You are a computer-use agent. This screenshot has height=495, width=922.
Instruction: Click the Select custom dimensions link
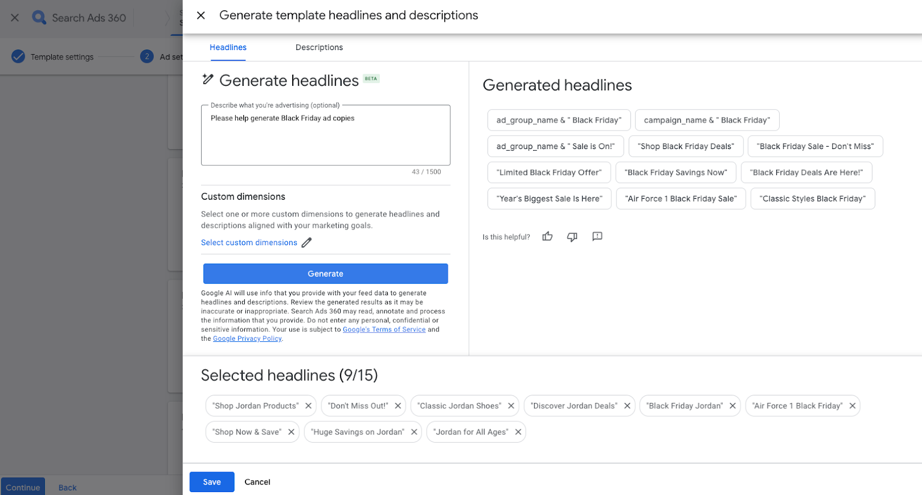(249, 243)
